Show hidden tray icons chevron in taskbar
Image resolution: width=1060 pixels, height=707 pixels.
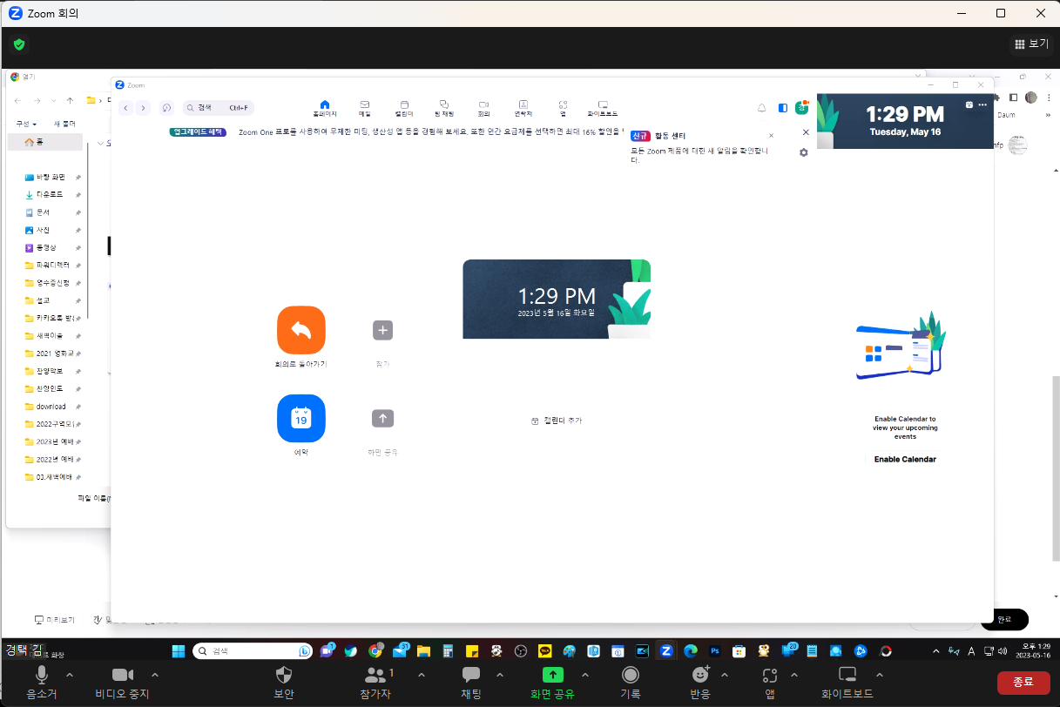935,650
